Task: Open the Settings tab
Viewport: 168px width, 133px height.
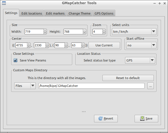Action: click(x=11, y=13)
